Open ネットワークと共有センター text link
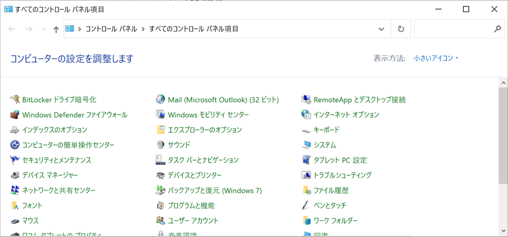508x237 pixels. click(59, 190)
